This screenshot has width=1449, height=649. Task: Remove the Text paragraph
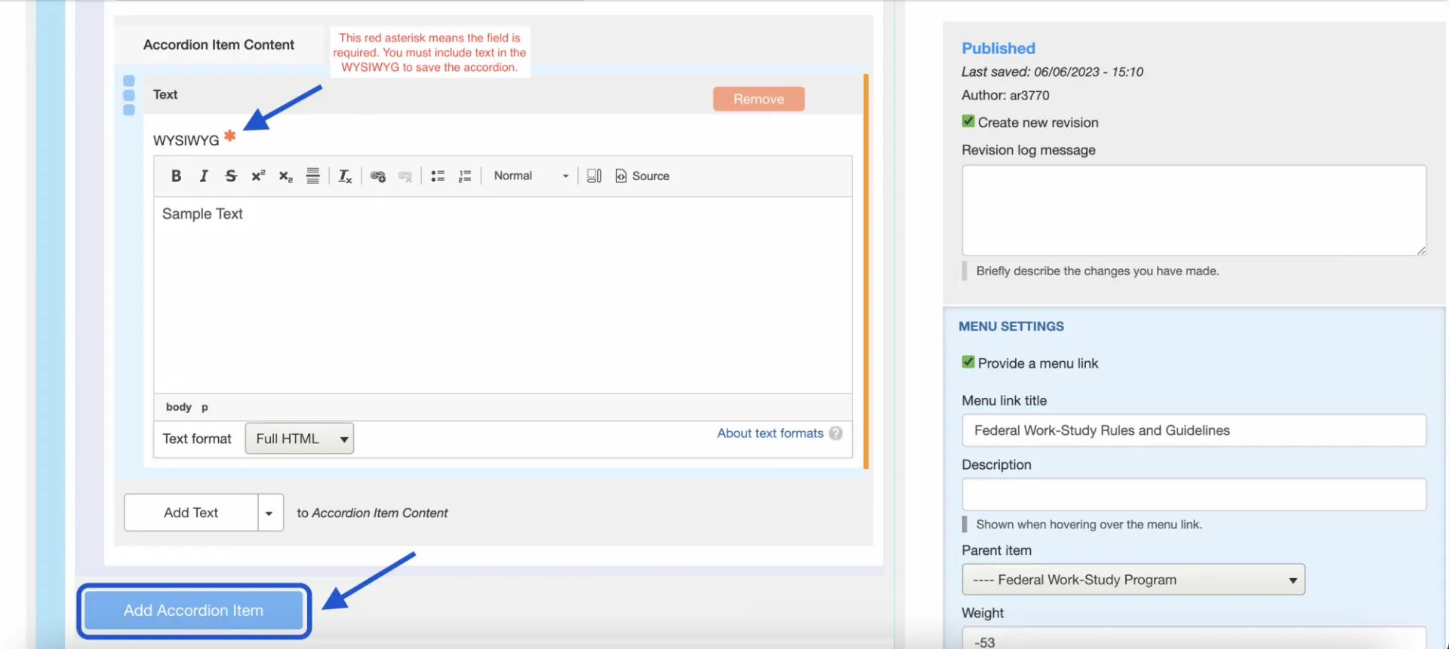[x=758, y=99]
